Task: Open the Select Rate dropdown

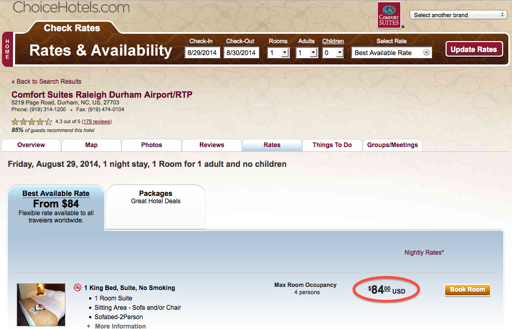Action: [x=392, y=52]
